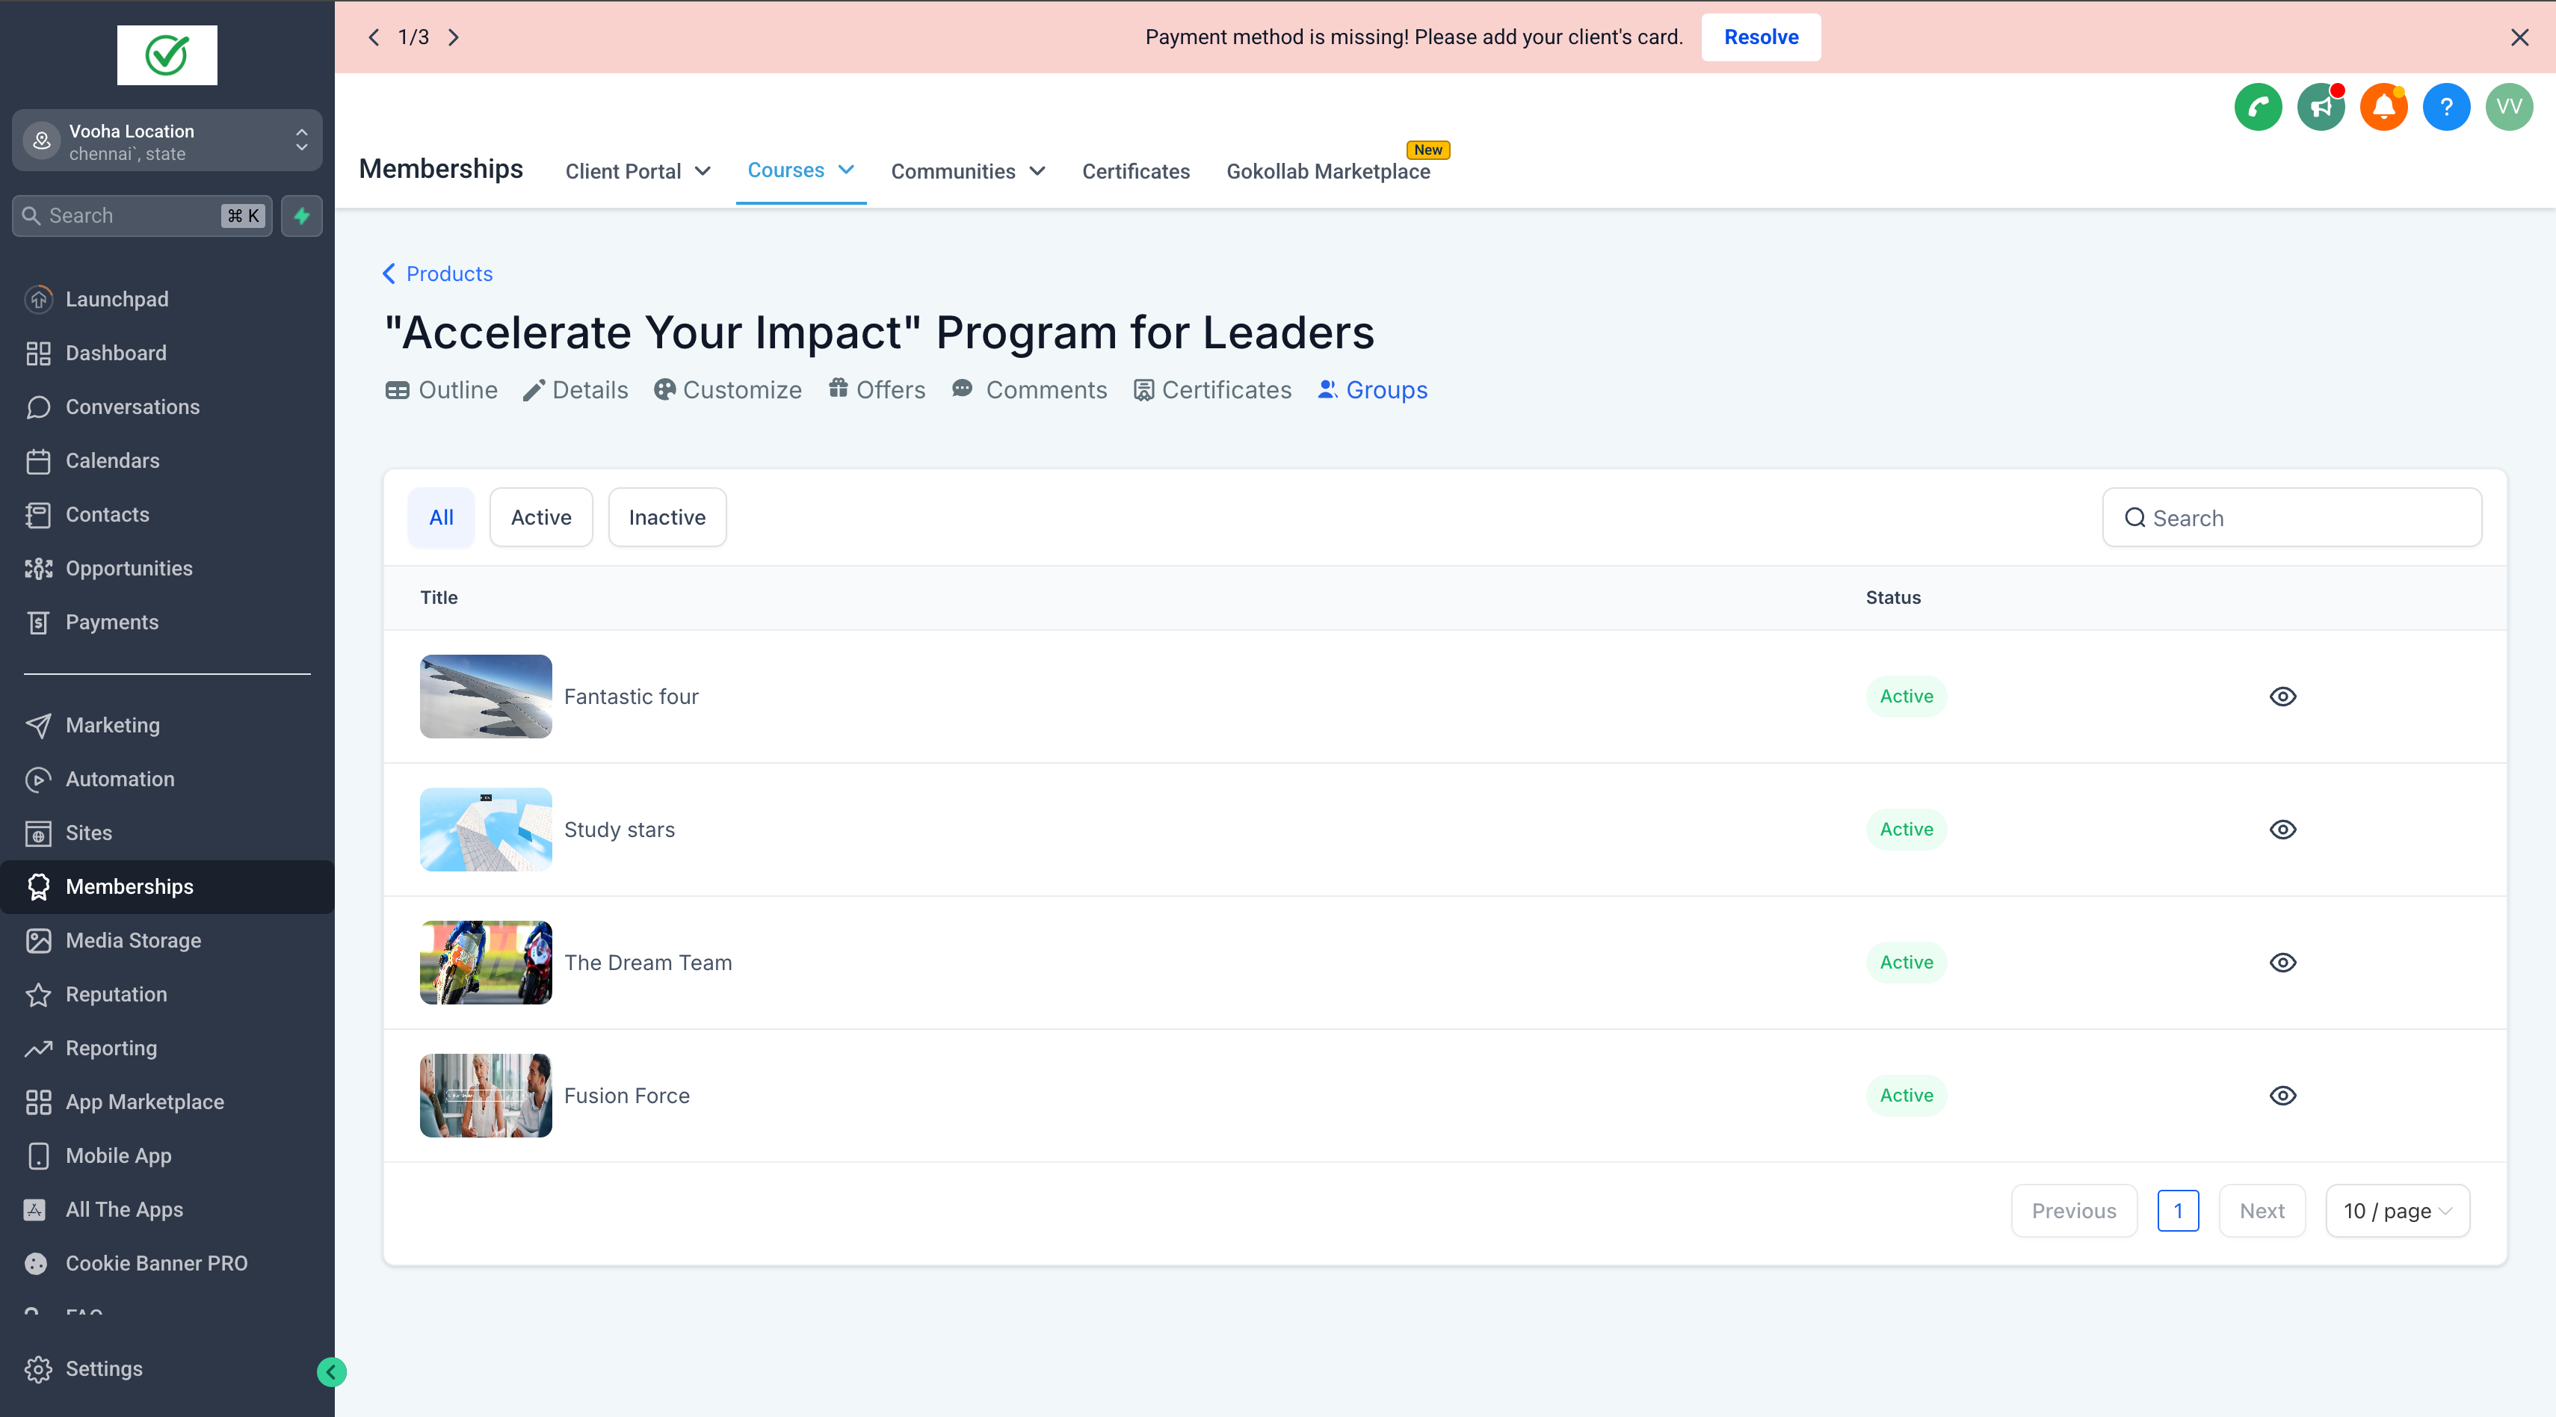This screenshot has width=2556, height=1417.
Task: Expand the Vooha Location switcher
Action: point(167,141)
